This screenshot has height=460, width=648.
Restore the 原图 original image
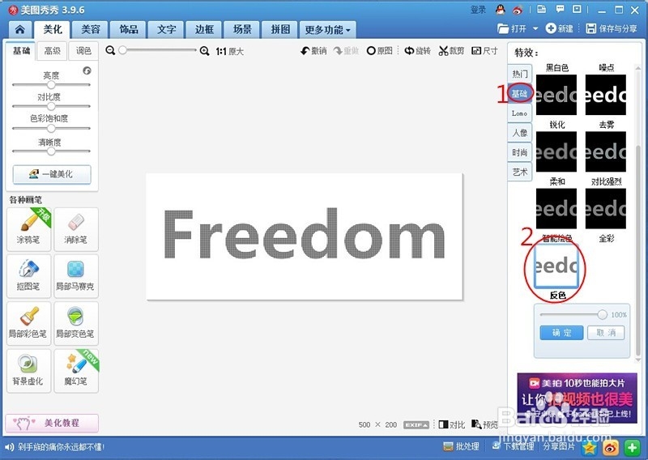(379, 51)
